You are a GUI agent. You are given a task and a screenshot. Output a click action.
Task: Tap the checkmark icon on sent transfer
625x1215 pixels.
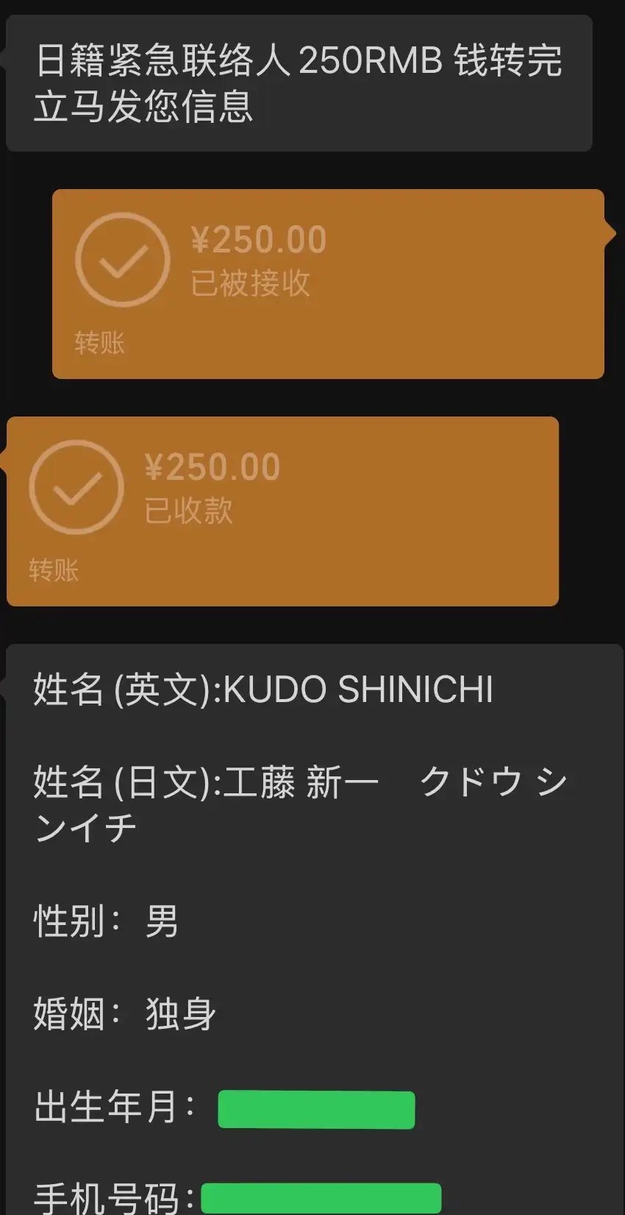[123, 260]
